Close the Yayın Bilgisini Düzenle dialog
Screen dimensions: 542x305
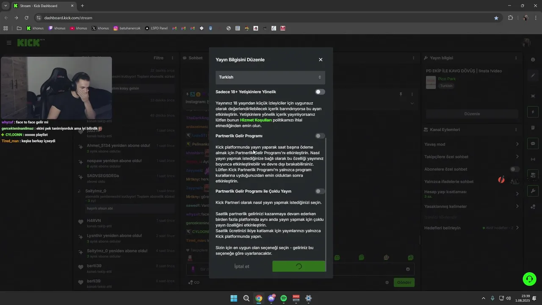(321, 60)
